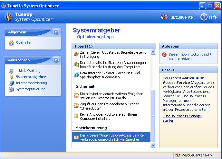Viewport: 222px width, 159px height.
Task: Click folder icon beside administrative Freigaben tip
Action: (76, 95)
